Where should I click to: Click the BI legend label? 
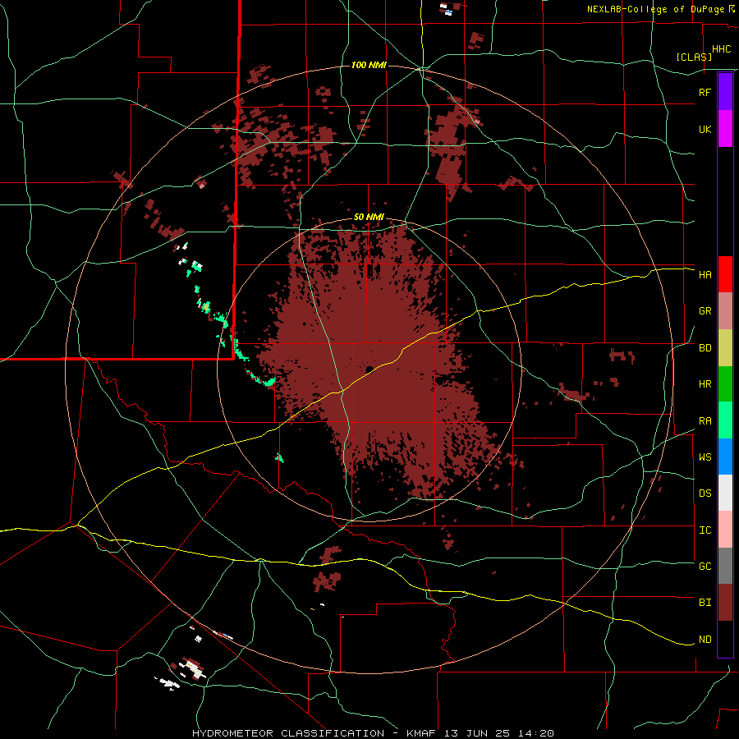[x=705, y=603]
